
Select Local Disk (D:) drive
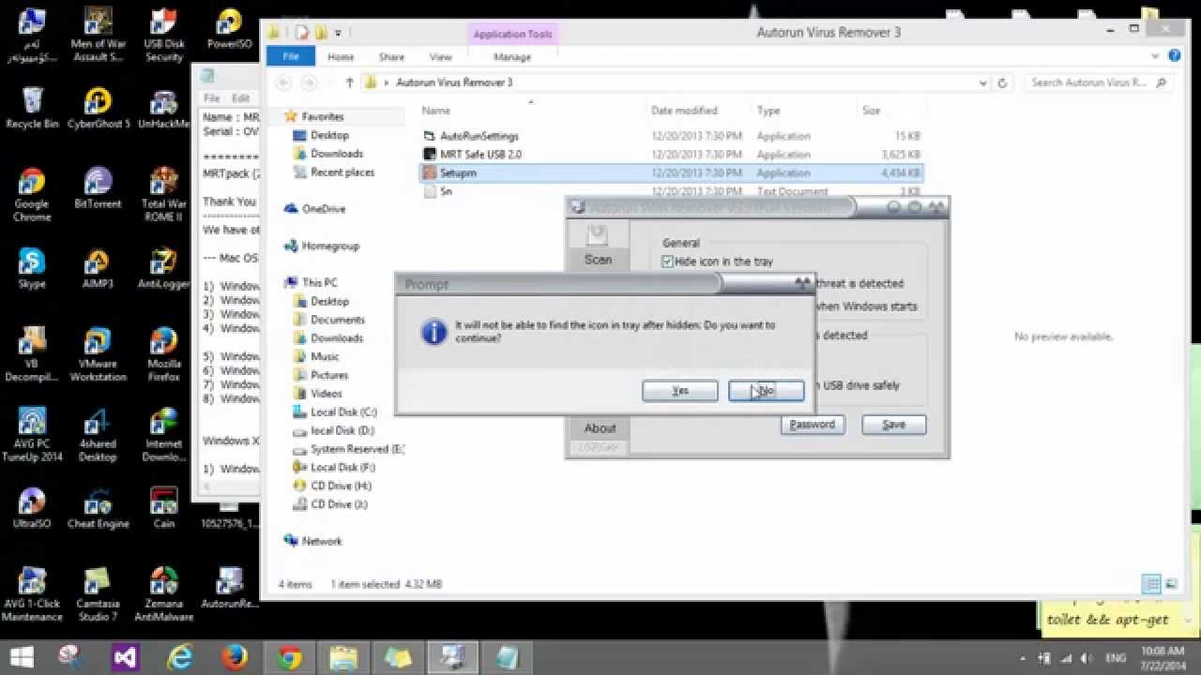click(x=342, y=430)
